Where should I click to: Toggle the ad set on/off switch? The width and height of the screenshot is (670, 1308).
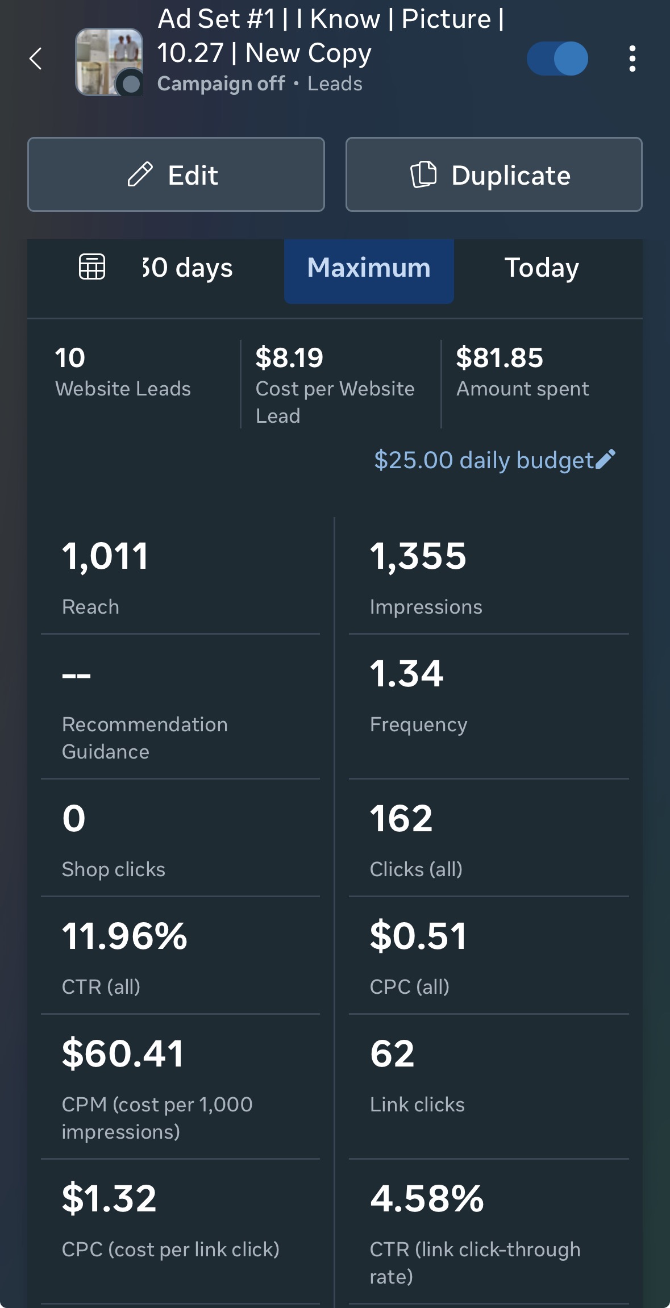click(x=557, y=59)
